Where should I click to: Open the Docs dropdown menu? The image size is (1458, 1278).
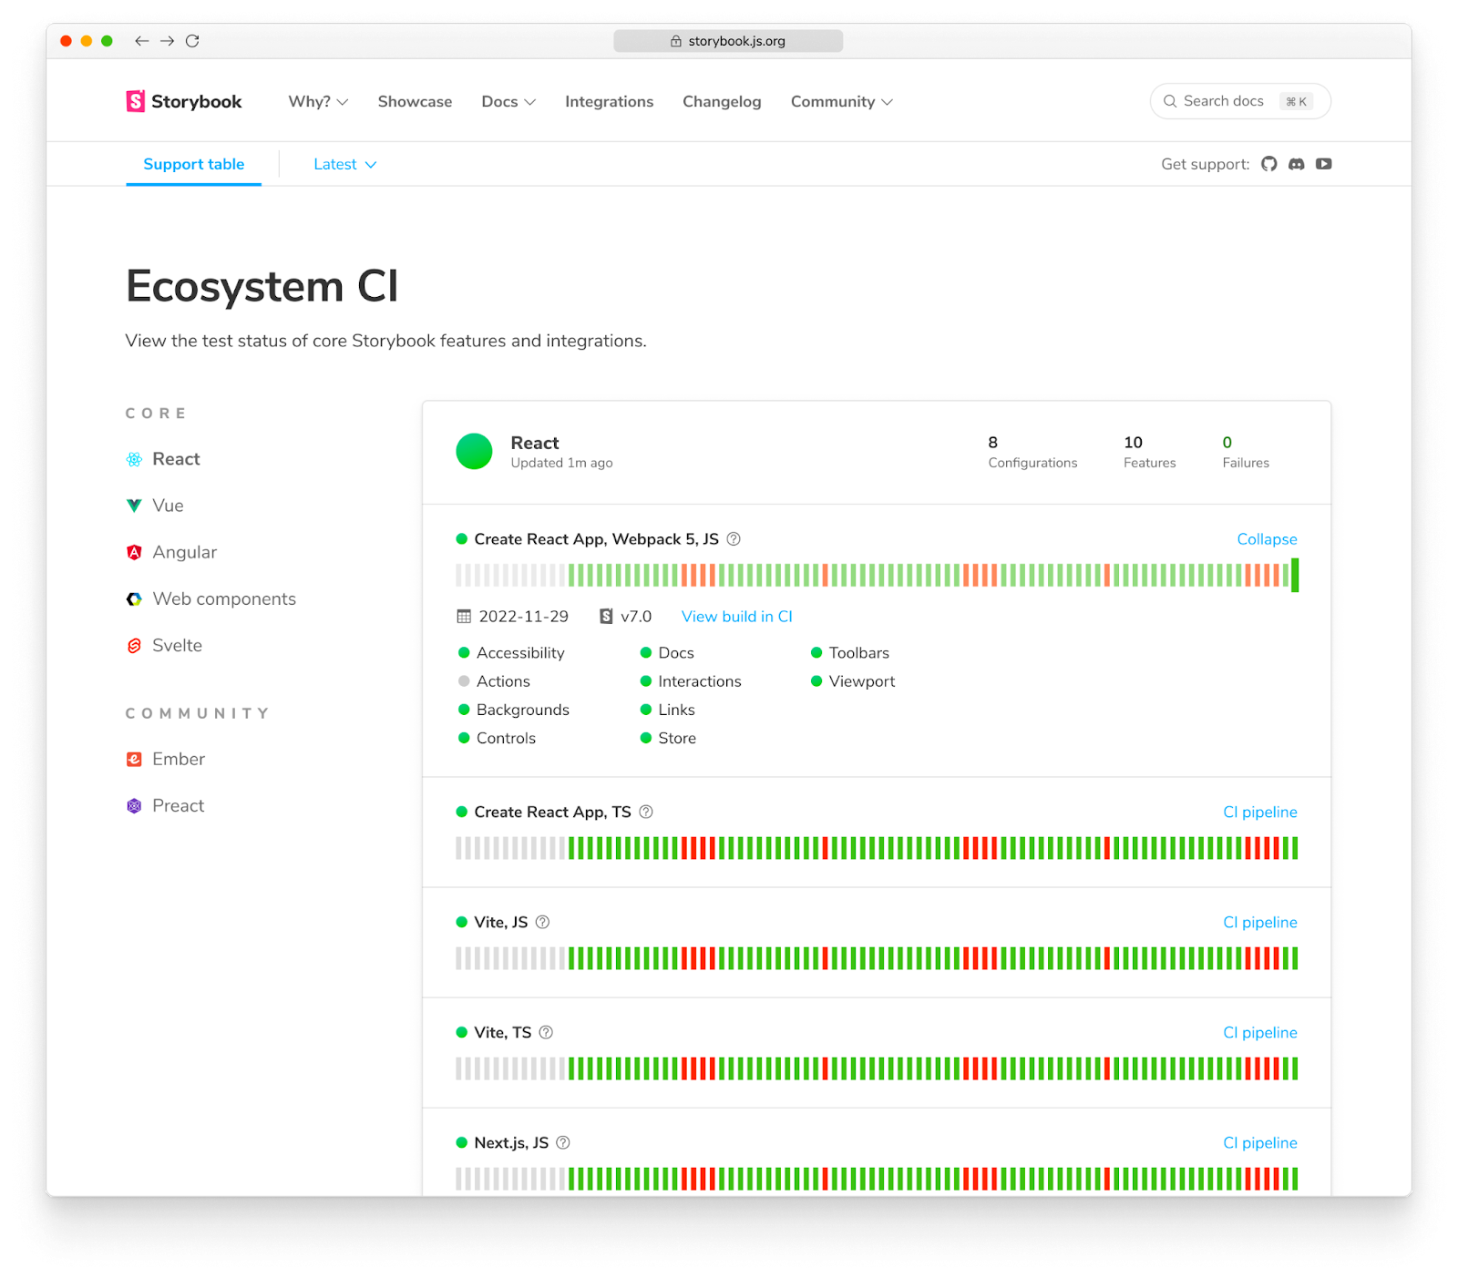click(x=508, y=101)
